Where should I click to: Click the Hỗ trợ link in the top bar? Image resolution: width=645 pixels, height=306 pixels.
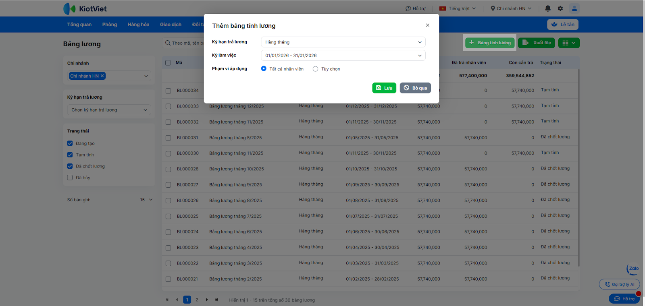[x=416, y=8]
